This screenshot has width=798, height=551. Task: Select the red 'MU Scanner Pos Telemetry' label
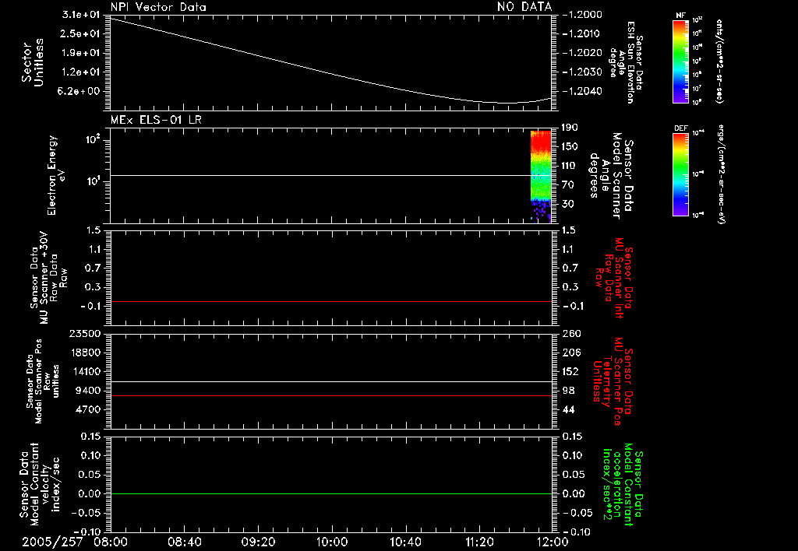pyautogui.click(x=613, y=382)
